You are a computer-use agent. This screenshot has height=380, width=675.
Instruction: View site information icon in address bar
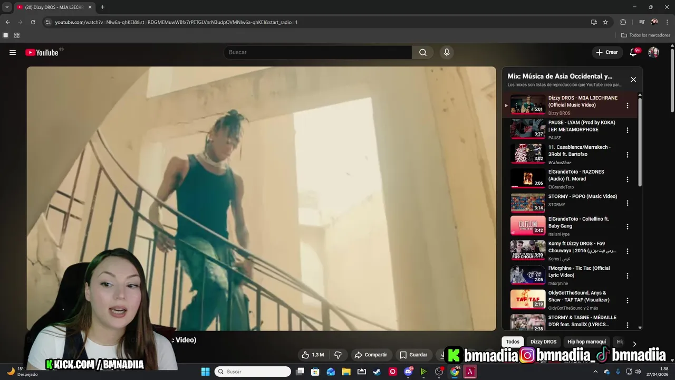click(48, 22)
